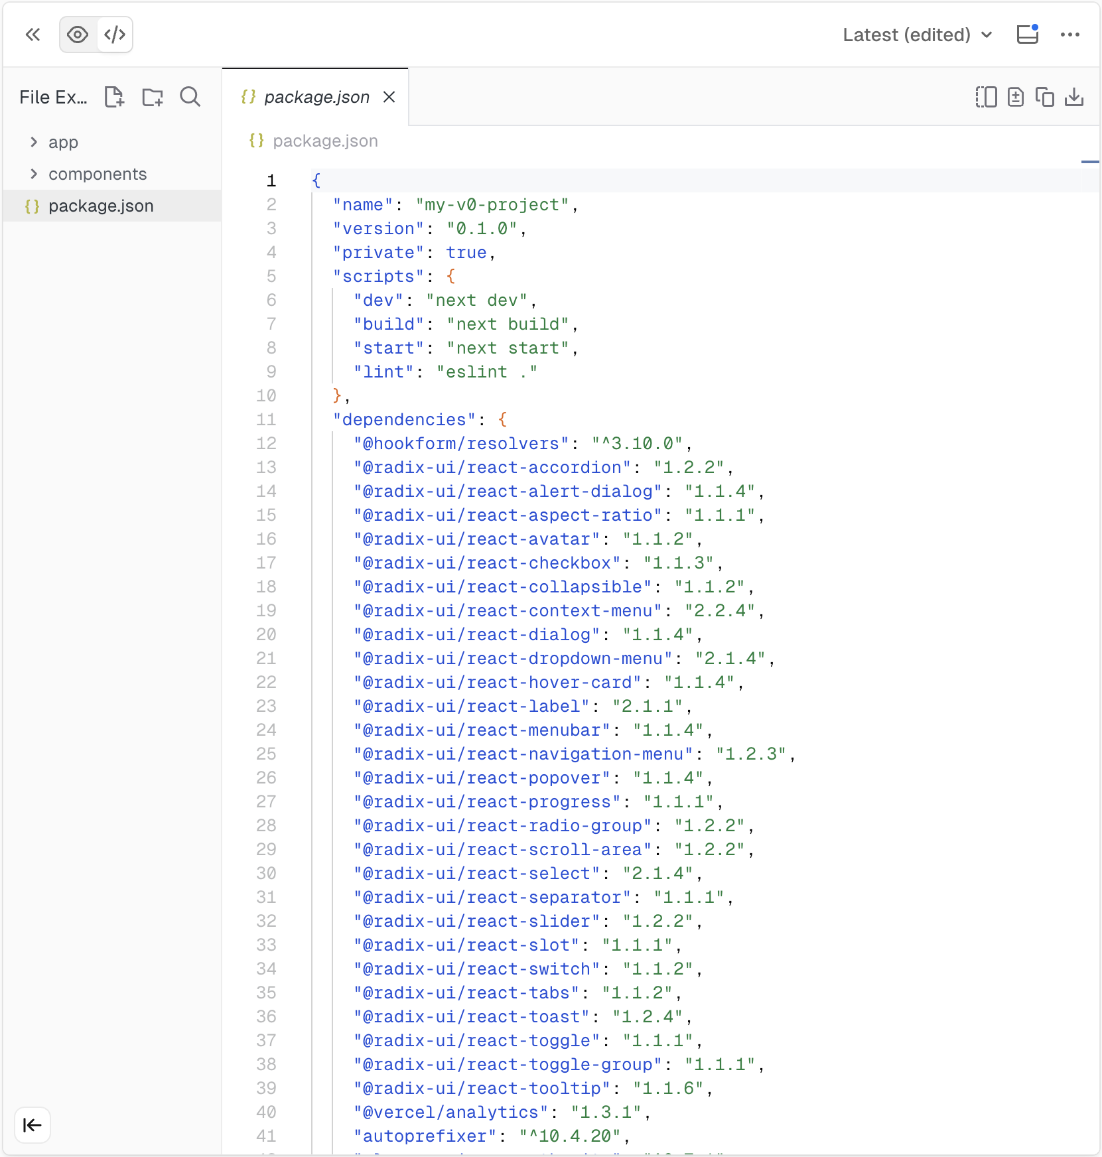Click "@vercel/analytics" dependency text
Screen dimensions: 1102x1157
(x=450, y=1113)
